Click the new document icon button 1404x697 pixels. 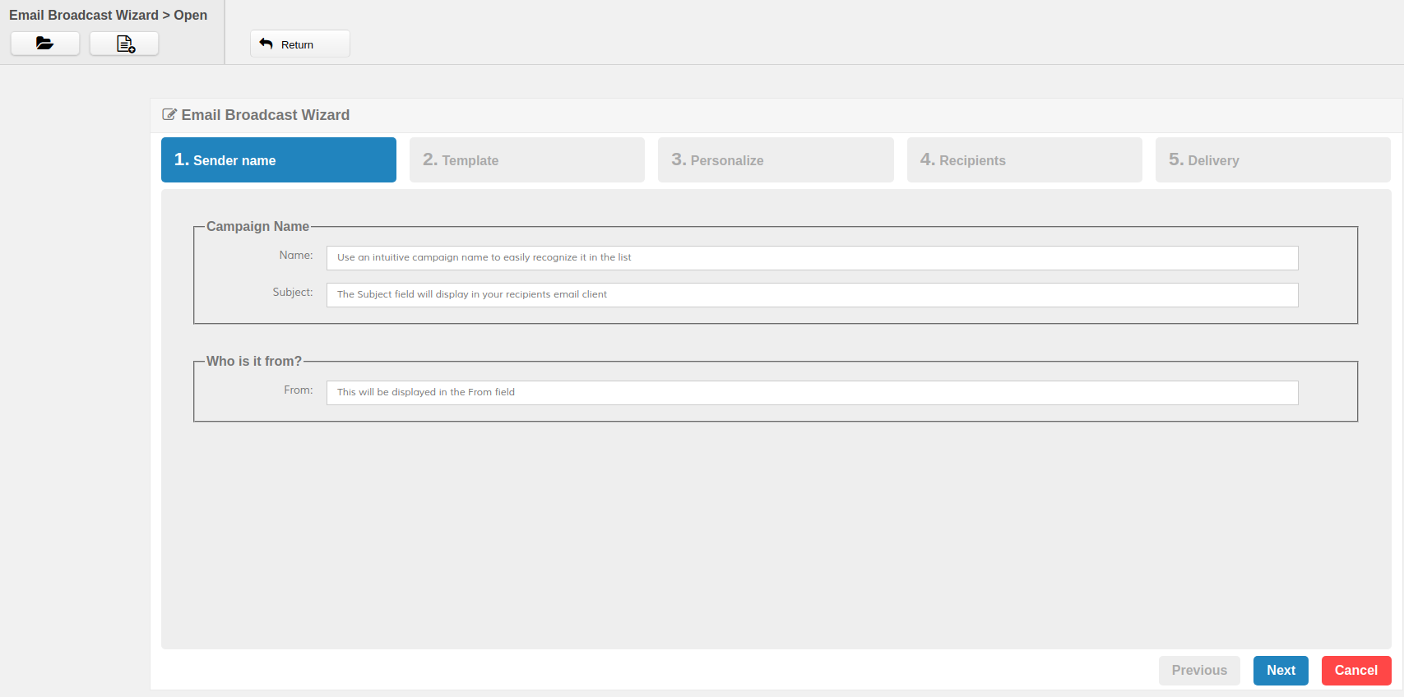(x=124, y=44)
